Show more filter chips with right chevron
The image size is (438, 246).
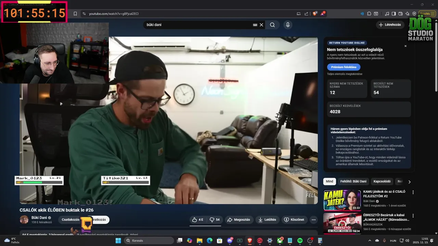(x=409, y=182)
